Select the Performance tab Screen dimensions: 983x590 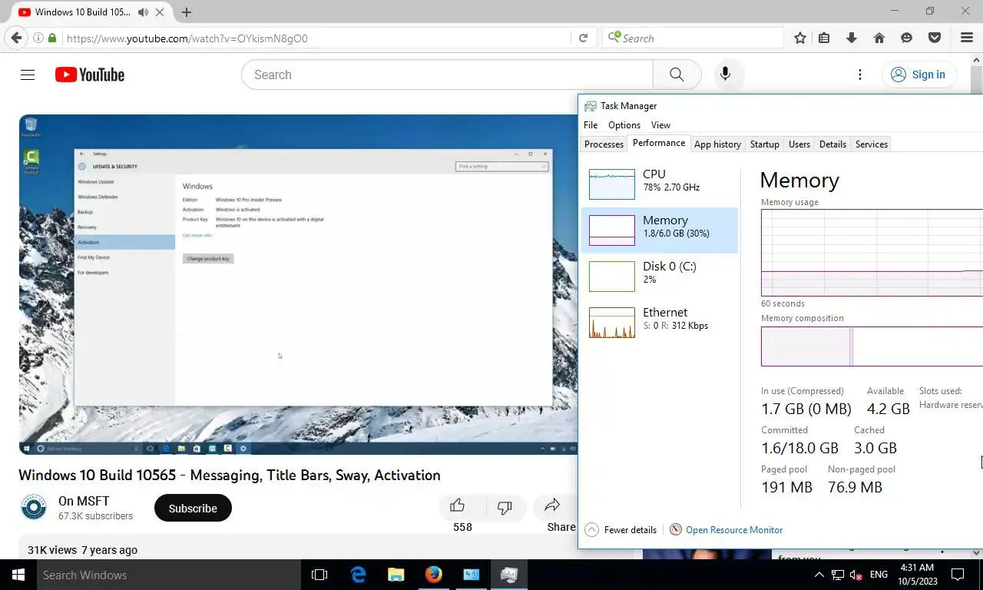click(659, 143)
